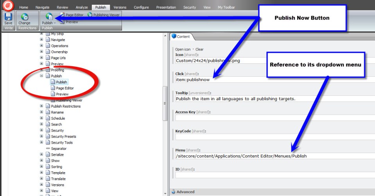Click the Content tab shield icon

pos(174,36)
